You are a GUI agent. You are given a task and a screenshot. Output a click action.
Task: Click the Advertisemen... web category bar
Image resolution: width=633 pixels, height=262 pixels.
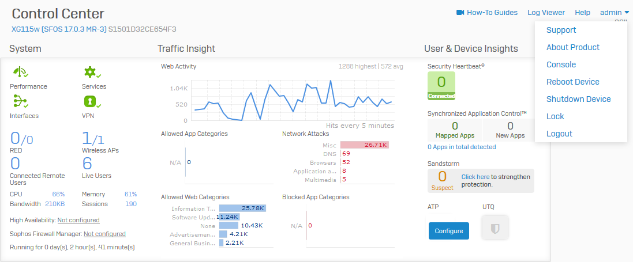[223, 234]
